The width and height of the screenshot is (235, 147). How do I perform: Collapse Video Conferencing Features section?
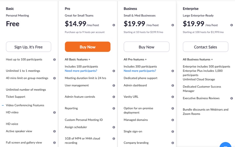[3, 105]
